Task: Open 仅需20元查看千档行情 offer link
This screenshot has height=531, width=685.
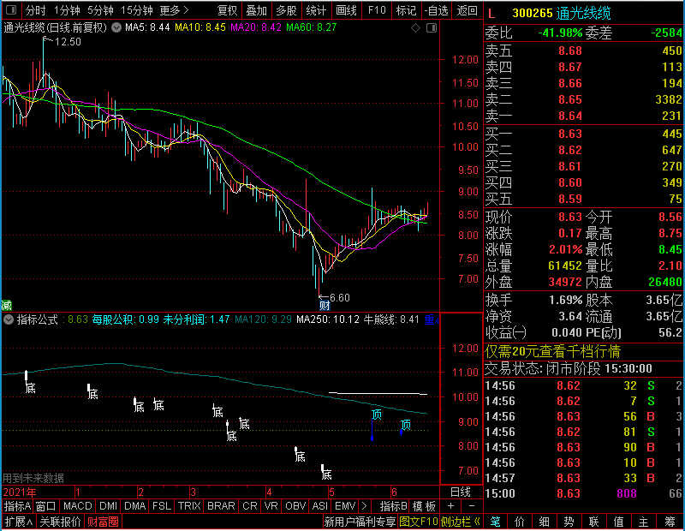Action: pyautogui.click(x=552, y=351)
